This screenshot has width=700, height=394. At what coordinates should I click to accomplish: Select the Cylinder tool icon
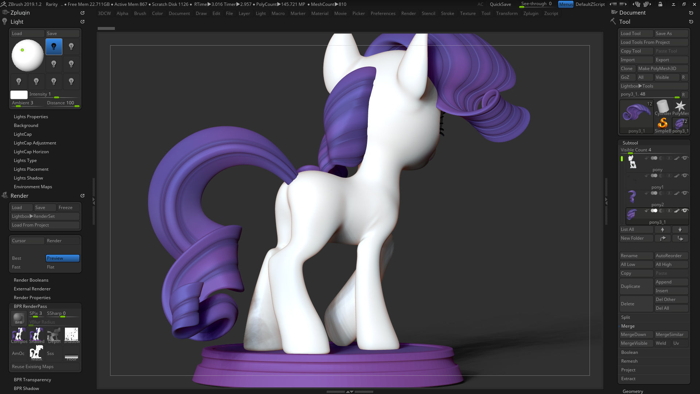coord(662,108)
